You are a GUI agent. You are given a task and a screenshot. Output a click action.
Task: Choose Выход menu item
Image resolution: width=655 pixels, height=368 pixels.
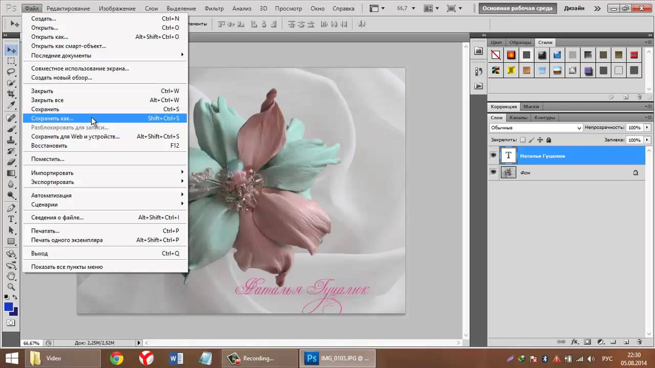click(x=105, y=253)
